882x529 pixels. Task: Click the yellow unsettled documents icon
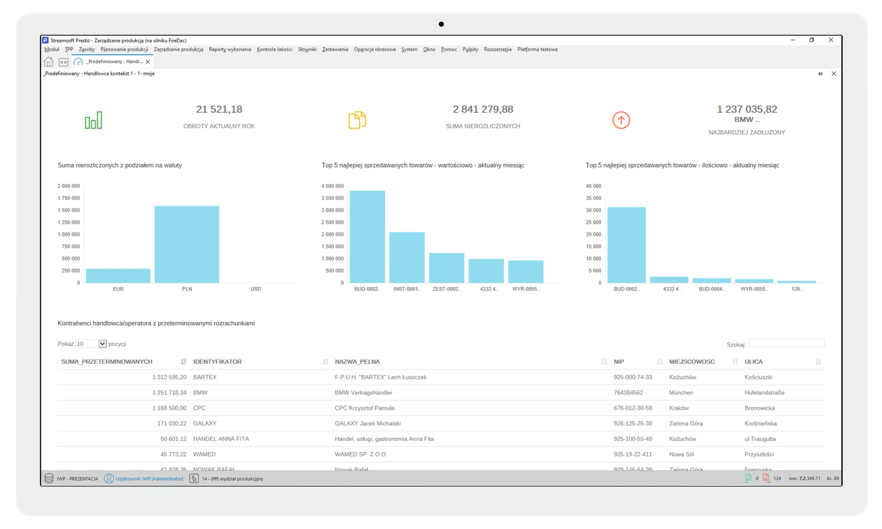point(357,120)
